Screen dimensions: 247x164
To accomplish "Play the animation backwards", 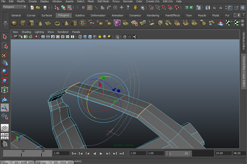I will point(95,154).
